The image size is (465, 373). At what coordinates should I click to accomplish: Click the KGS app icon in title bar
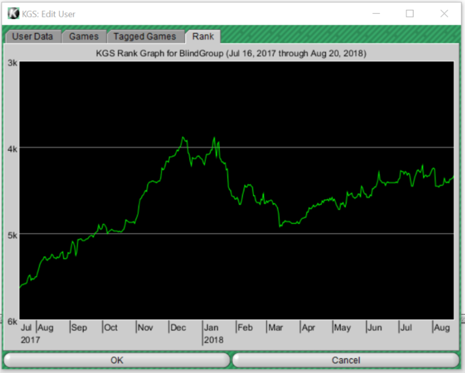13,14
